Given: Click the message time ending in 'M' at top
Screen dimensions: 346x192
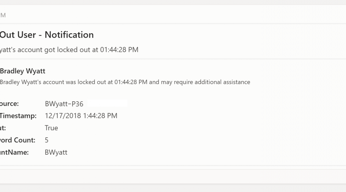Looking at the screenshot, I should click(3, 15).
